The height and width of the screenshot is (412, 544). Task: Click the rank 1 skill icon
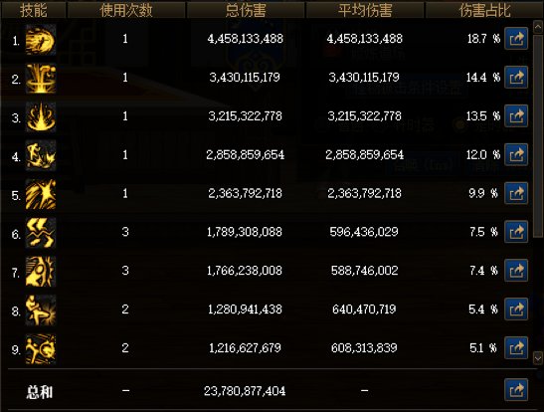click(x=41, y=40)
